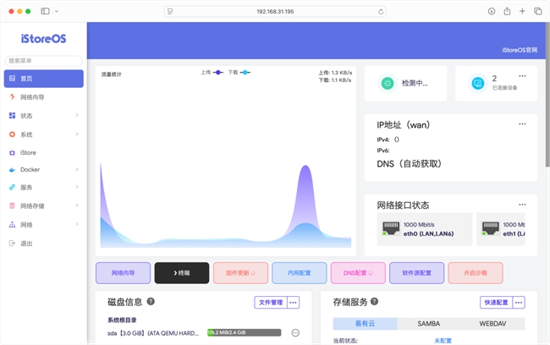This screenshot has height=345, width=550.
Task: Click the address bar page settings icon
Action: 170,12
